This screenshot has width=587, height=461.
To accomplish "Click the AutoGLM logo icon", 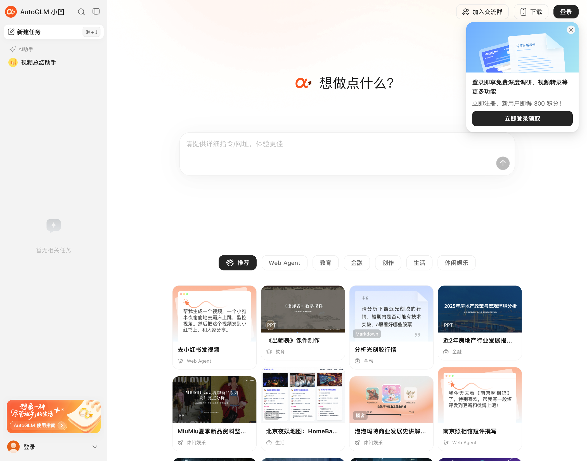I will click(11, 12).
